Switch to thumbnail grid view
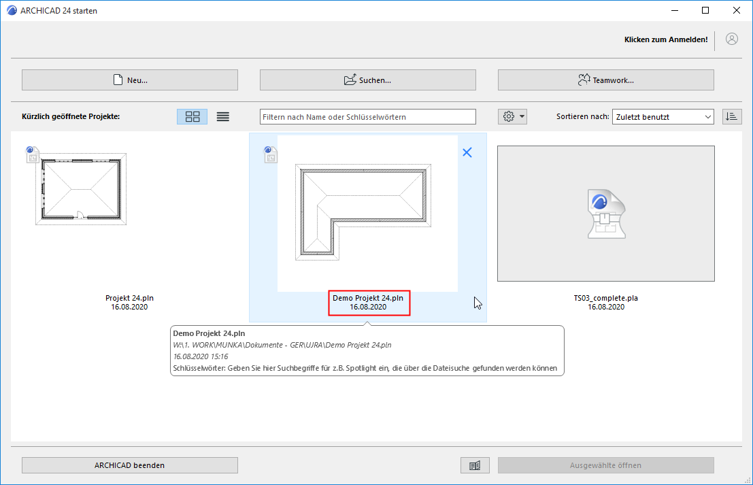753x485 pixels. click(x=192, y=117)
